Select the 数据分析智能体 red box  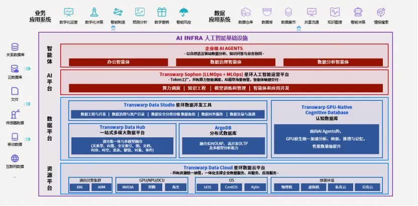333,62
